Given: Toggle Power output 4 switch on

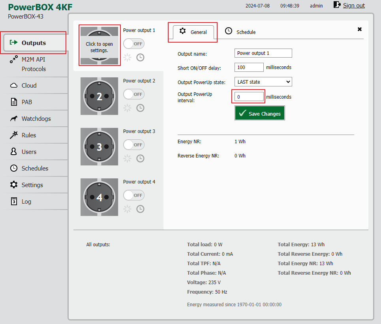Looking at the screenshot, I should (x=134, y=195).
